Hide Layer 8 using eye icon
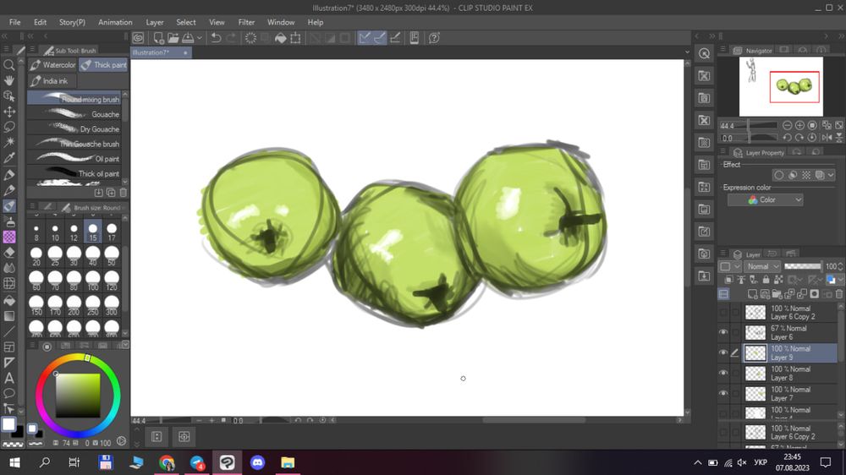The image size is (846, 475). [723, 373]
